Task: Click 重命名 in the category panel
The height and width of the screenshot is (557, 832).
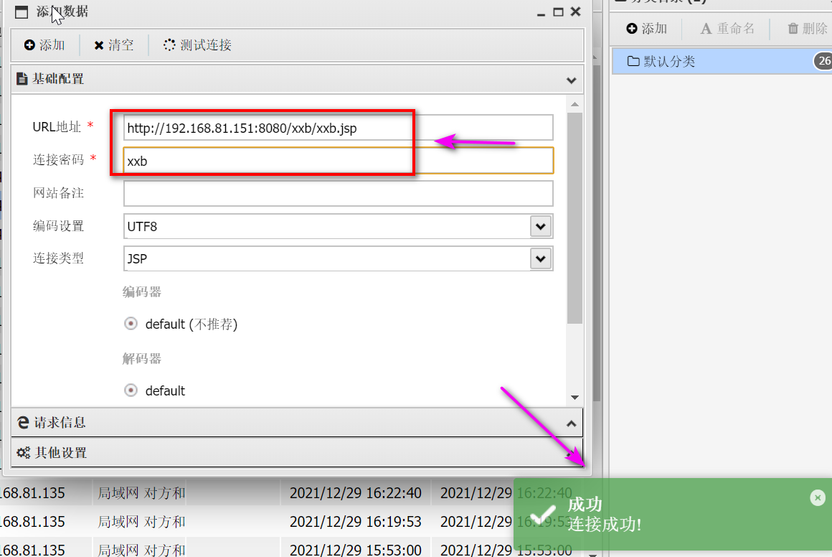Action: (x=727, y=29)
